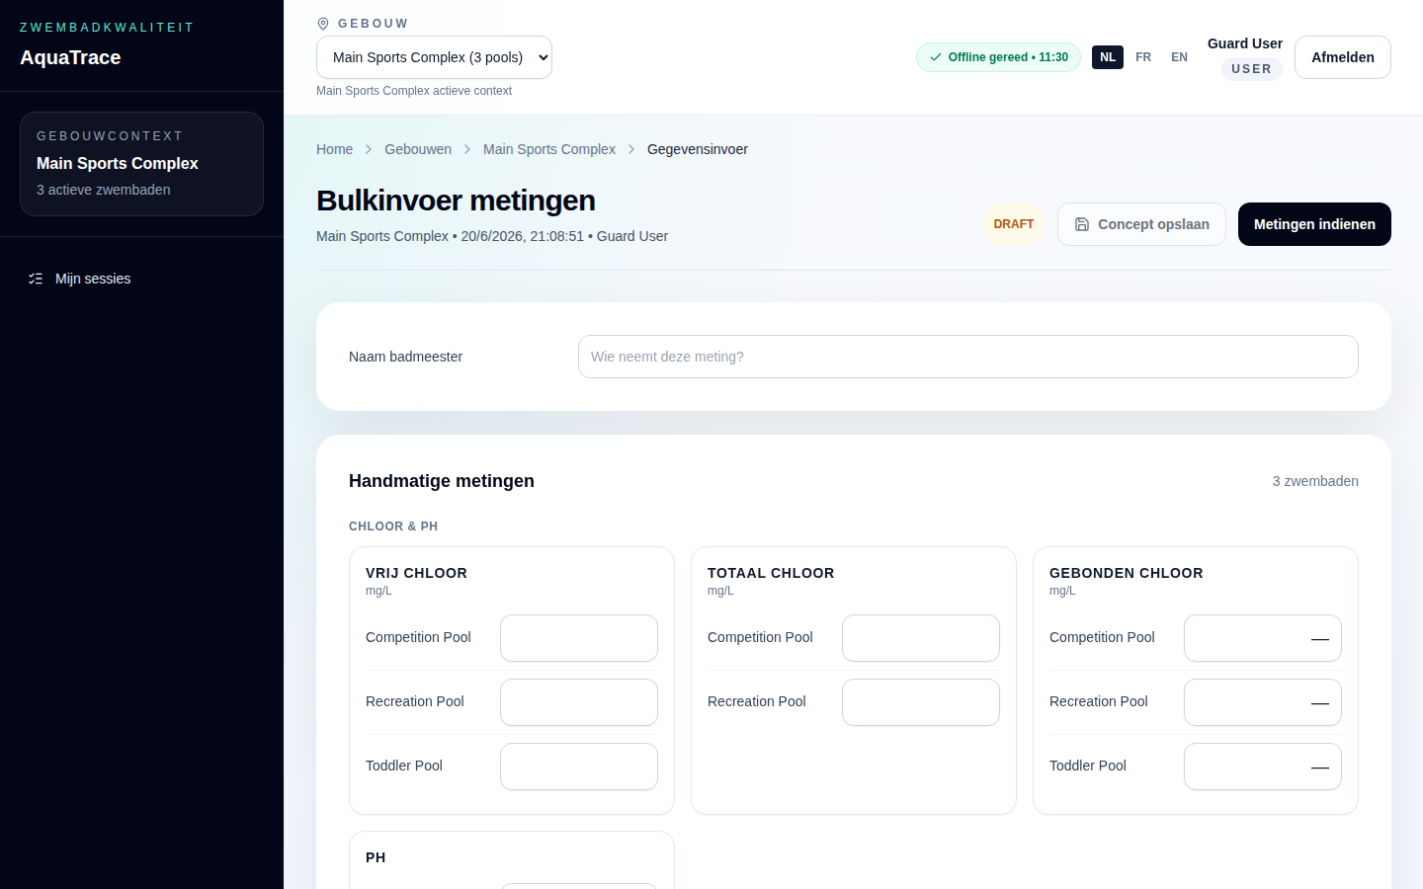Open the Main Sports Complex building dropdown
Viewport: 1423px width, 889px height.
click(434, 57)
